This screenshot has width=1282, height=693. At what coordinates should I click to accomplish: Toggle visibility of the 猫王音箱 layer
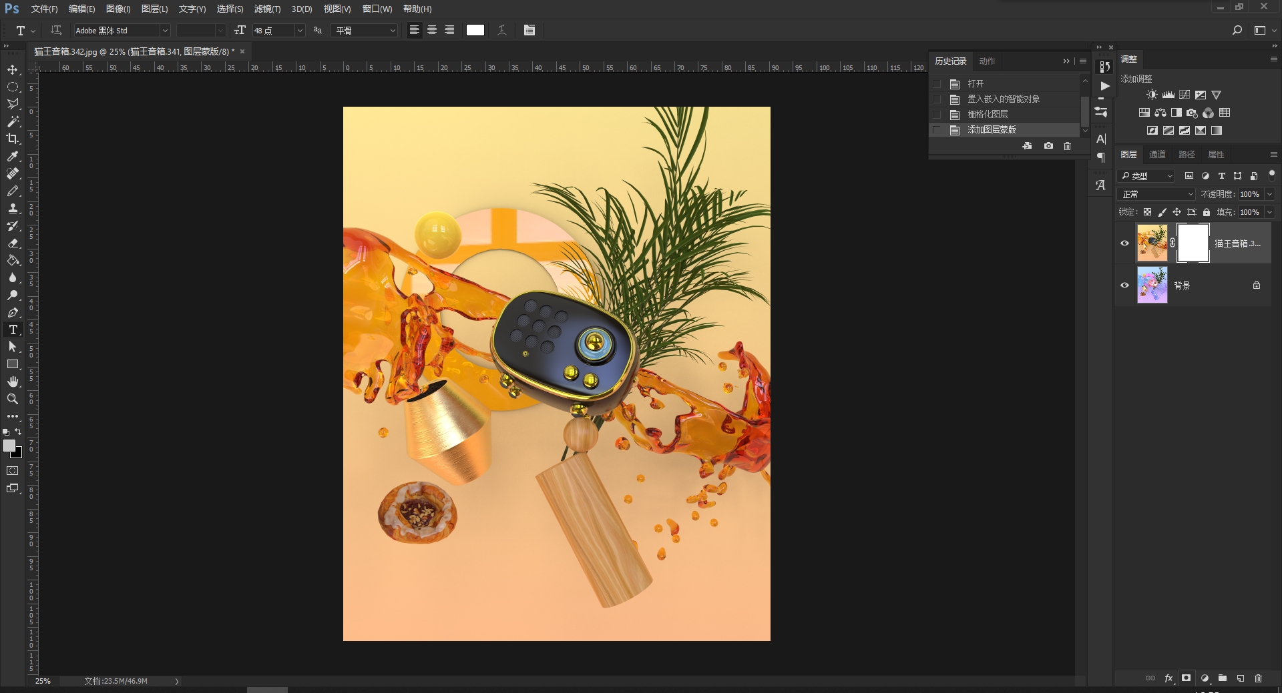point(1126,243)
